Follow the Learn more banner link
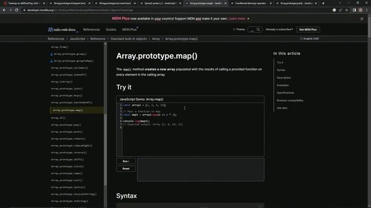Viewport: 371px width, 208px height. (x=237, y=18)
